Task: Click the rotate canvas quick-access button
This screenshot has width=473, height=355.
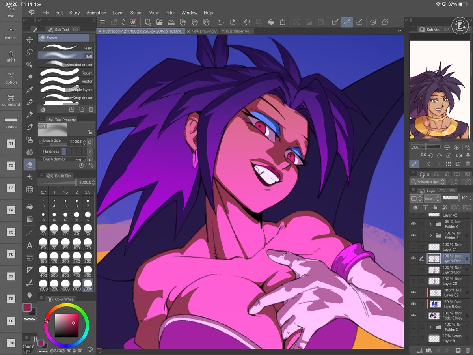Action: [459, 25]
